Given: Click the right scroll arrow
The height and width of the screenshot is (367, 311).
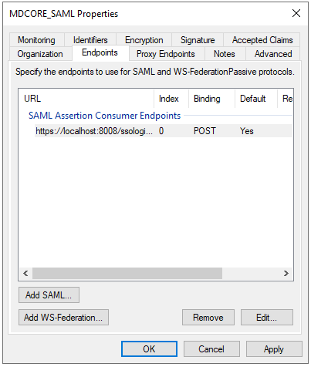Looking at the screenshot, I should 286,273.
